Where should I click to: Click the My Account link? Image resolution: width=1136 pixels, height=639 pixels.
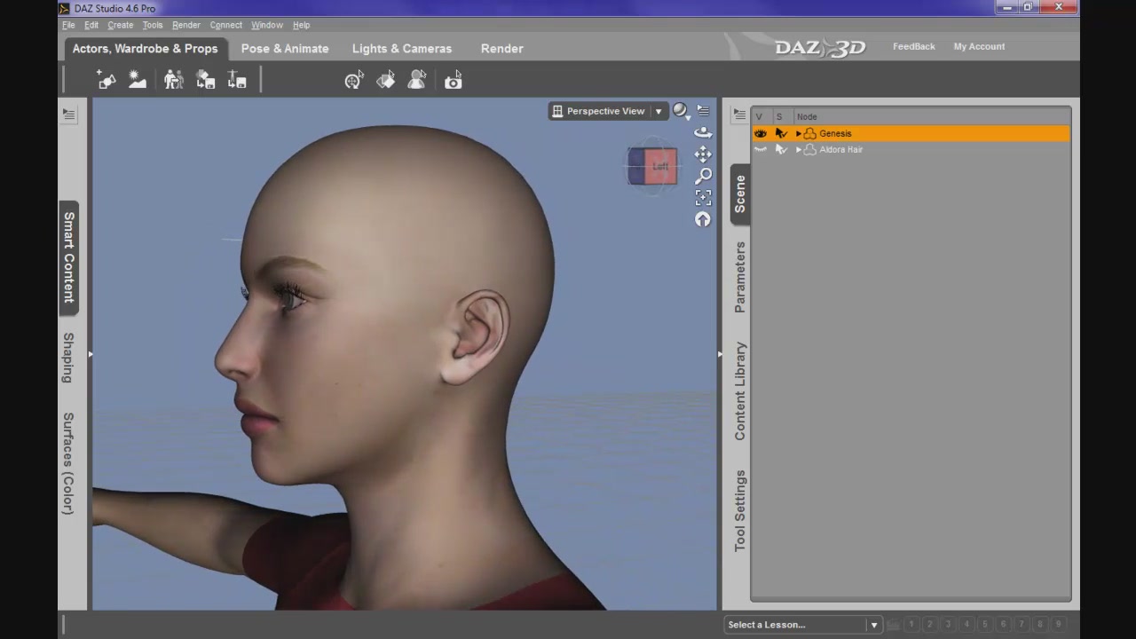[980, 46]
